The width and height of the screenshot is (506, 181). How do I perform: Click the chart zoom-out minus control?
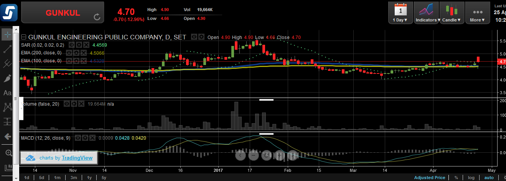click(253, 155)
